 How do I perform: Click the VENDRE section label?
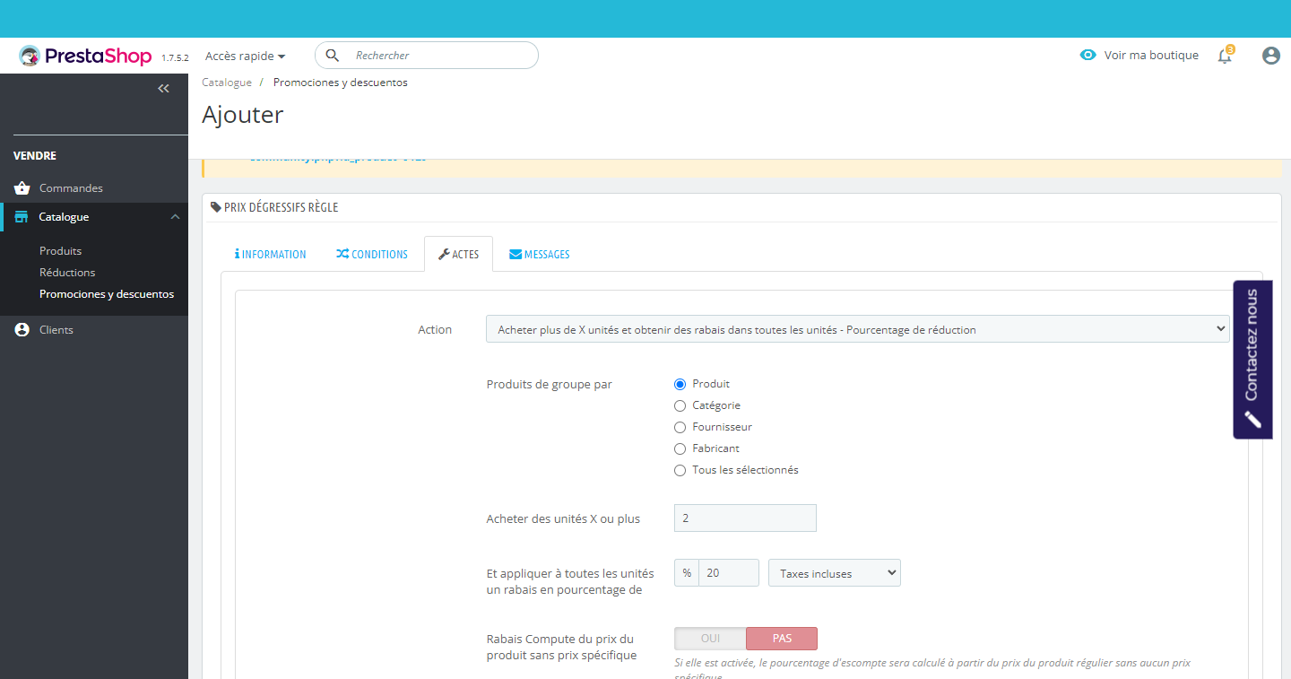(x=35, y=156)
